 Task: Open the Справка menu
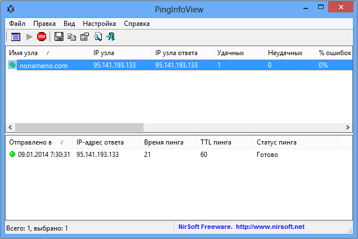coord(137,24)
